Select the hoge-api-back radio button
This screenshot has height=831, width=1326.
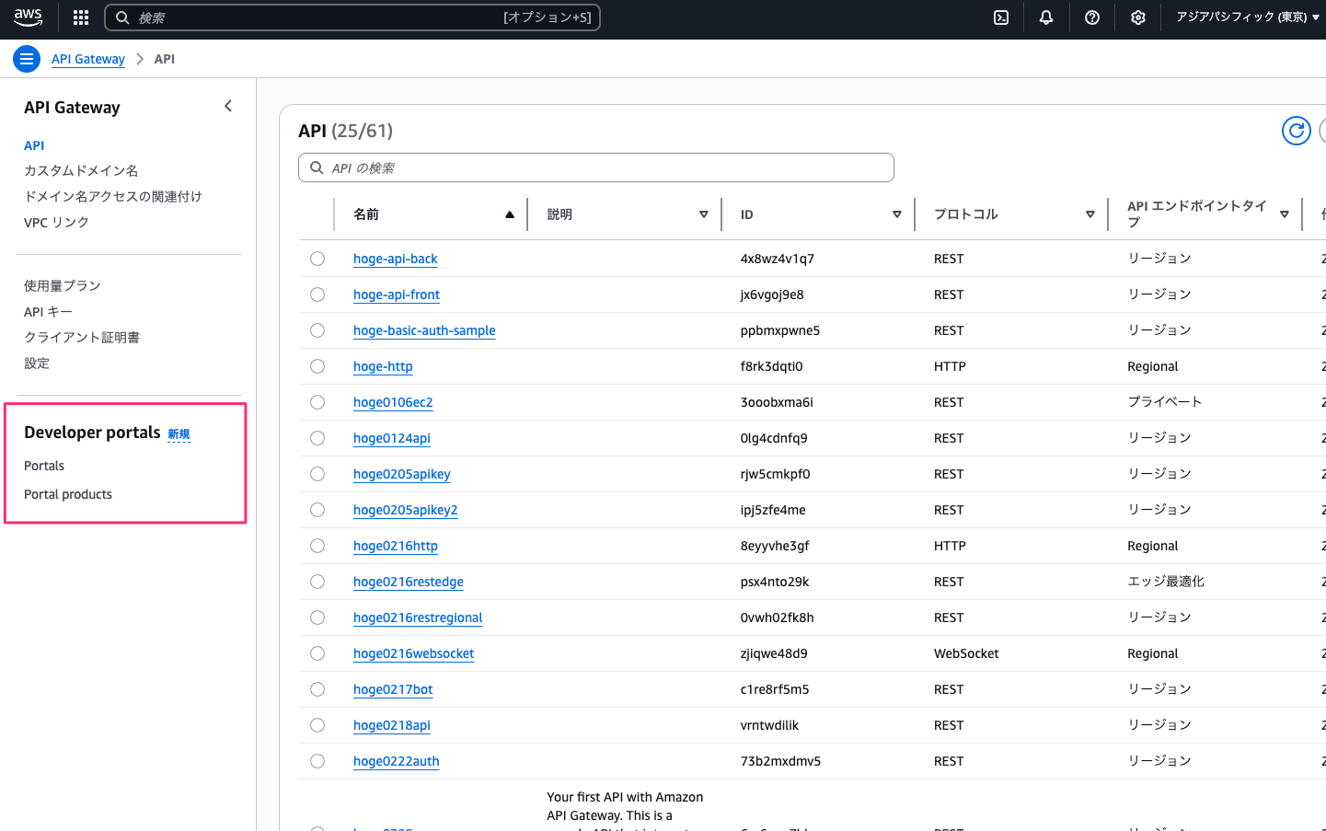tap(317, 259)
